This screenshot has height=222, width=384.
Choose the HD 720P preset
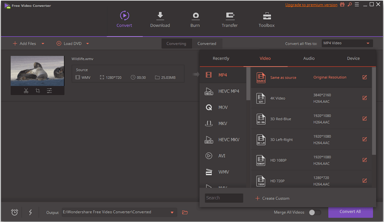311,180
